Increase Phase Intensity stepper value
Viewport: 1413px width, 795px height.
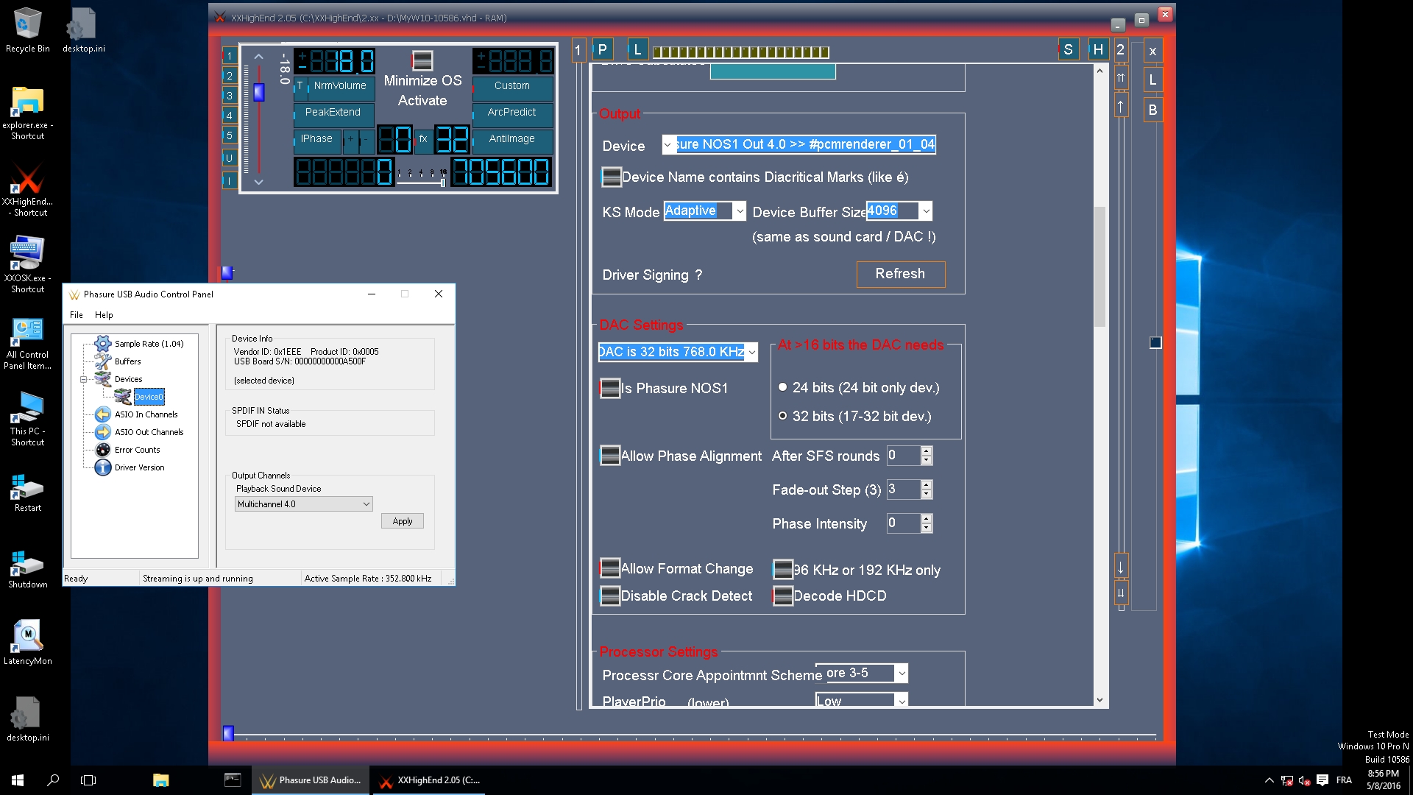927,519
